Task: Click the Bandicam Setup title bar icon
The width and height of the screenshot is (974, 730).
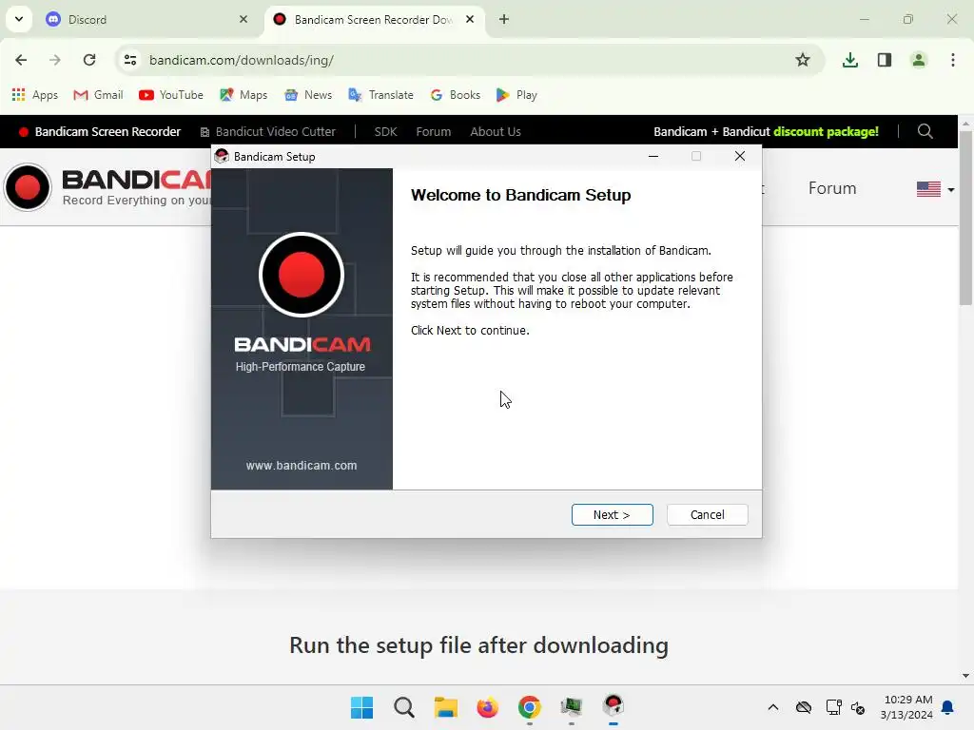Action: click(222, 157)
